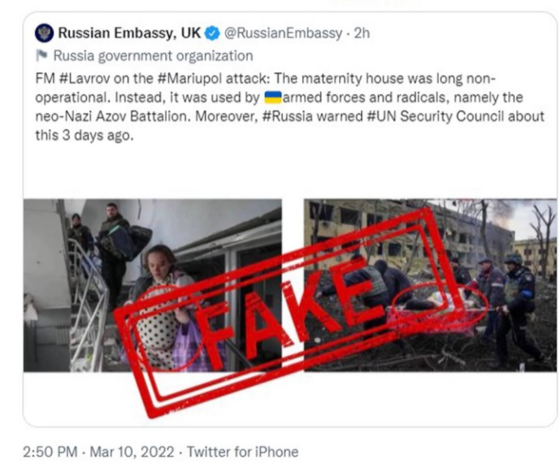Click the Russia government organization label

point(153,56)
